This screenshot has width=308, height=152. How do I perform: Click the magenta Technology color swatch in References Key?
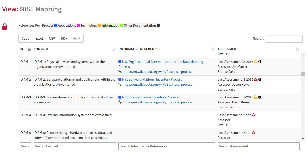tap(78, 25)
